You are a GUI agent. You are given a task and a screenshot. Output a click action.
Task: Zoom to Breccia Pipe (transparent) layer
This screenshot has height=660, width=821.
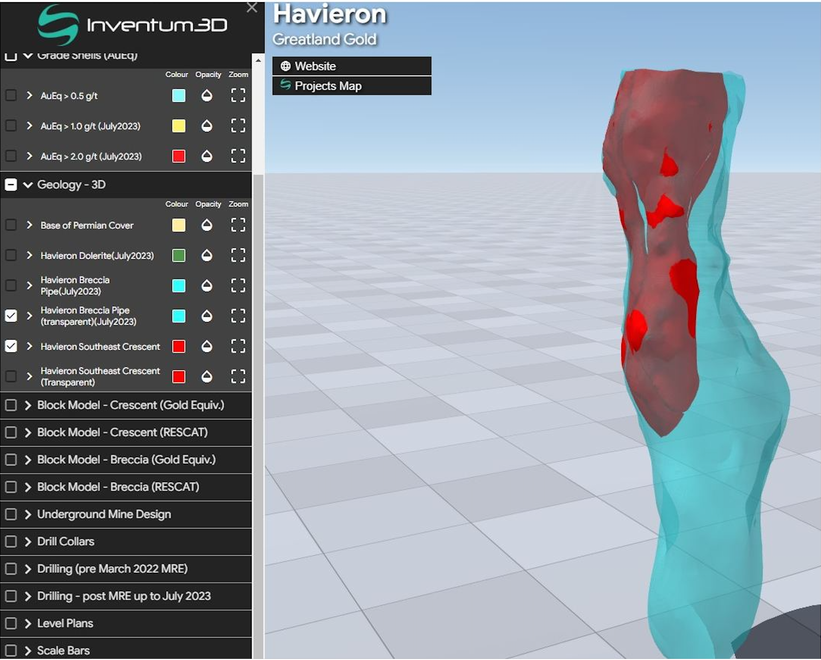pyautogui.click(x=238, y=316)
